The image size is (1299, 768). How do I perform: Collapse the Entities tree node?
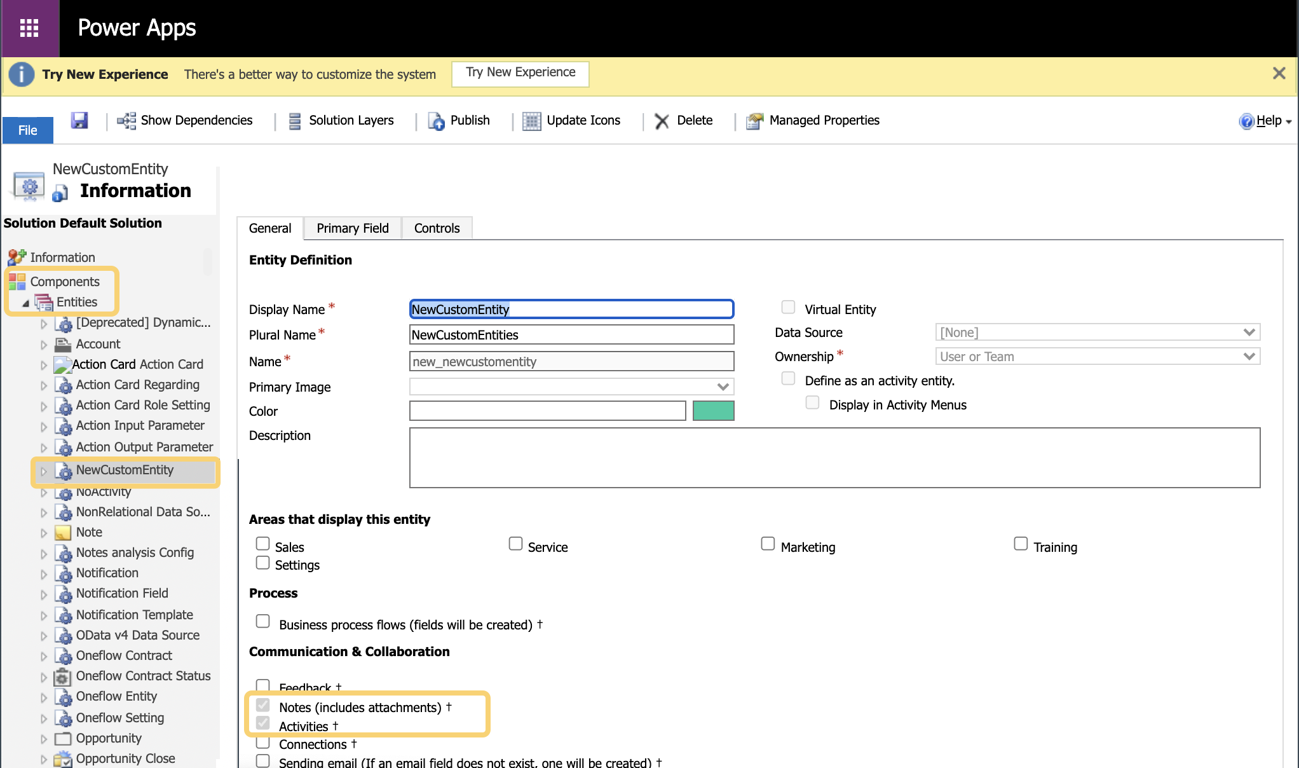(25, 303)
